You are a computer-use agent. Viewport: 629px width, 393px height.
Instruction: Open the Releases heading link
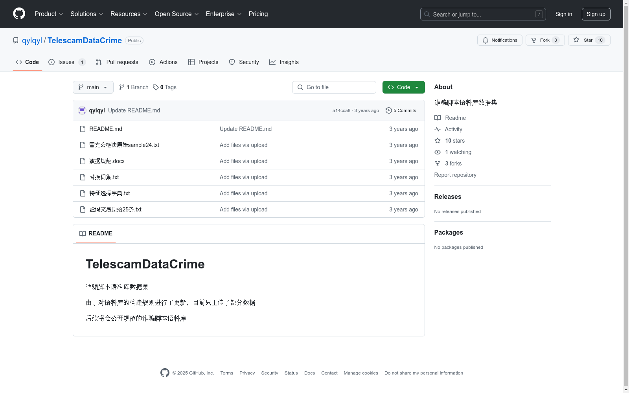(x=448, y=196)
